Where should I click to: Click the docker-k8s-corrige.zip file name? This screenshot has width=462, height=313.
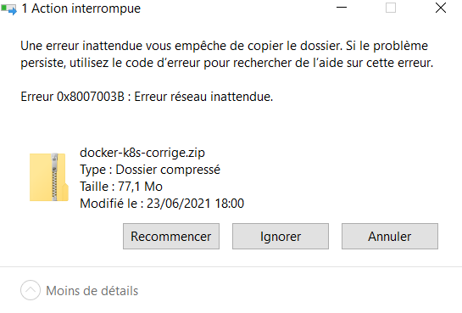tap(142, 153)
